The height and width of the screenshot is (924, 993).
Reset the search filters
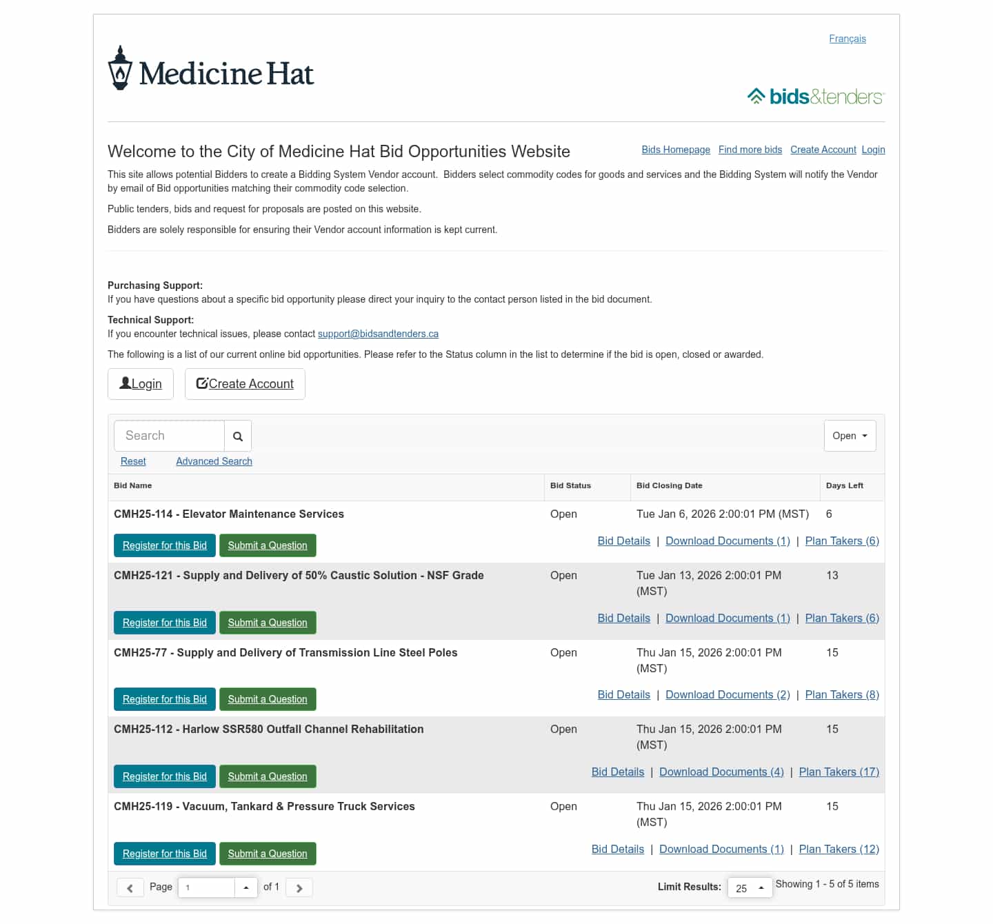(x=133, y=461)
